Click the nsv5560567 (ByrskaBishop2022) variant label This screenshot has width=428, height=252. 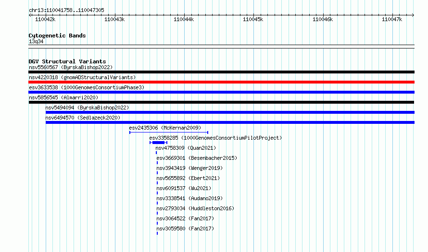point(71,67)
